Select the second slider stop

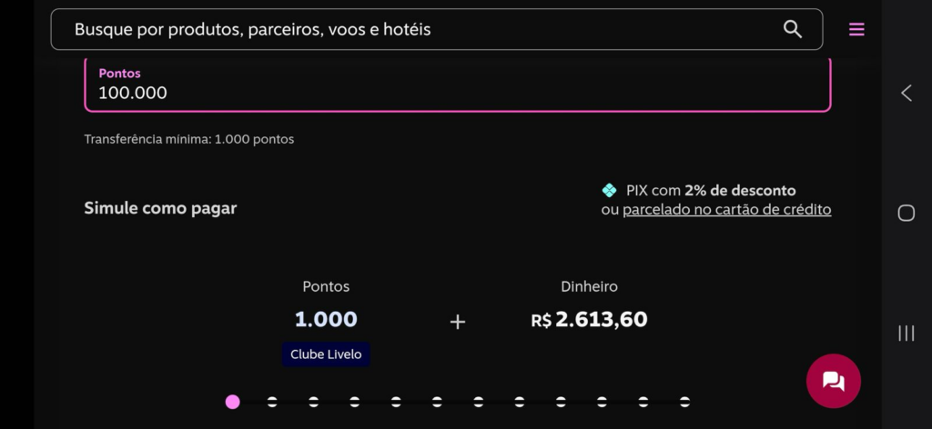(272, 402)
